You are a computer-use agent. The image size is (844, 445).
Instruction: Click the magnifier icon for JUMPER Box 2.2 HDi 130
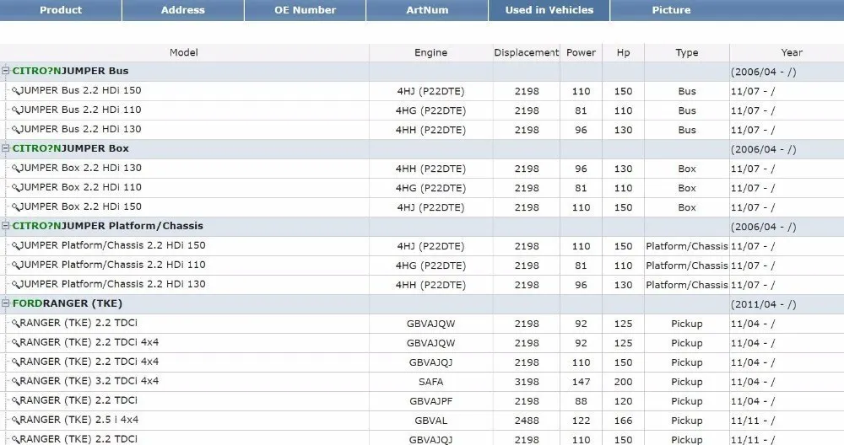[x=15, y=169]
